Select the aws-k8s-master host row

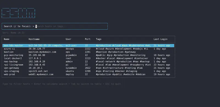88,45
